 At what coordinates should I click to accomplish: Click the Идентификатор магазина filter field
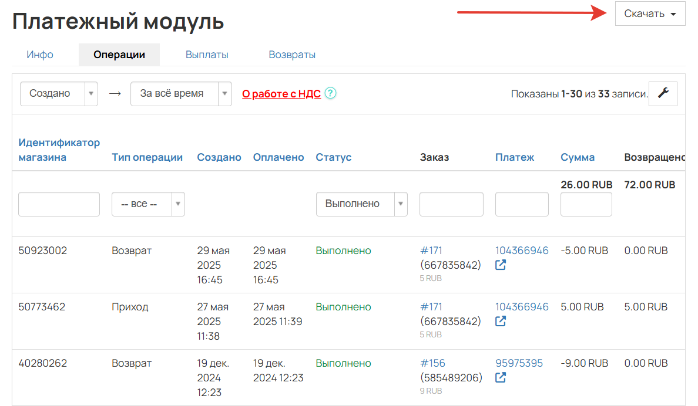pos(59,204)
